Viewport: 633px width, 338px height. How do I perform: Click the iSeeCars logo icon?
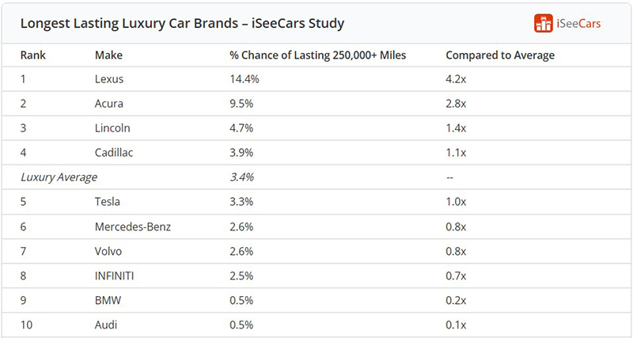pos(544,24)
